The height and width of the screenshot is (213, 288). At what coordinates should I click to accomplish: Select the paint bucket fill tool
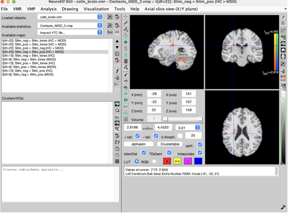coord(126,36)
